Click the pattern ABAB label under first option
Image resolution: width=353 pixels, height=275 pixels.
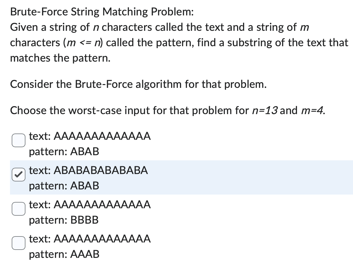pos(63,151)
